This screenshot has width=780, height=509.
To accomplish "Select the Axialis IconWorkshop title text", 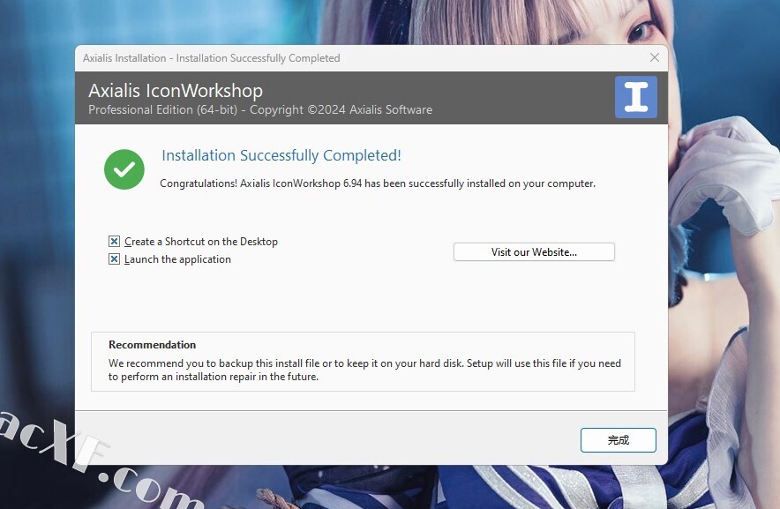I will [176, 91].
